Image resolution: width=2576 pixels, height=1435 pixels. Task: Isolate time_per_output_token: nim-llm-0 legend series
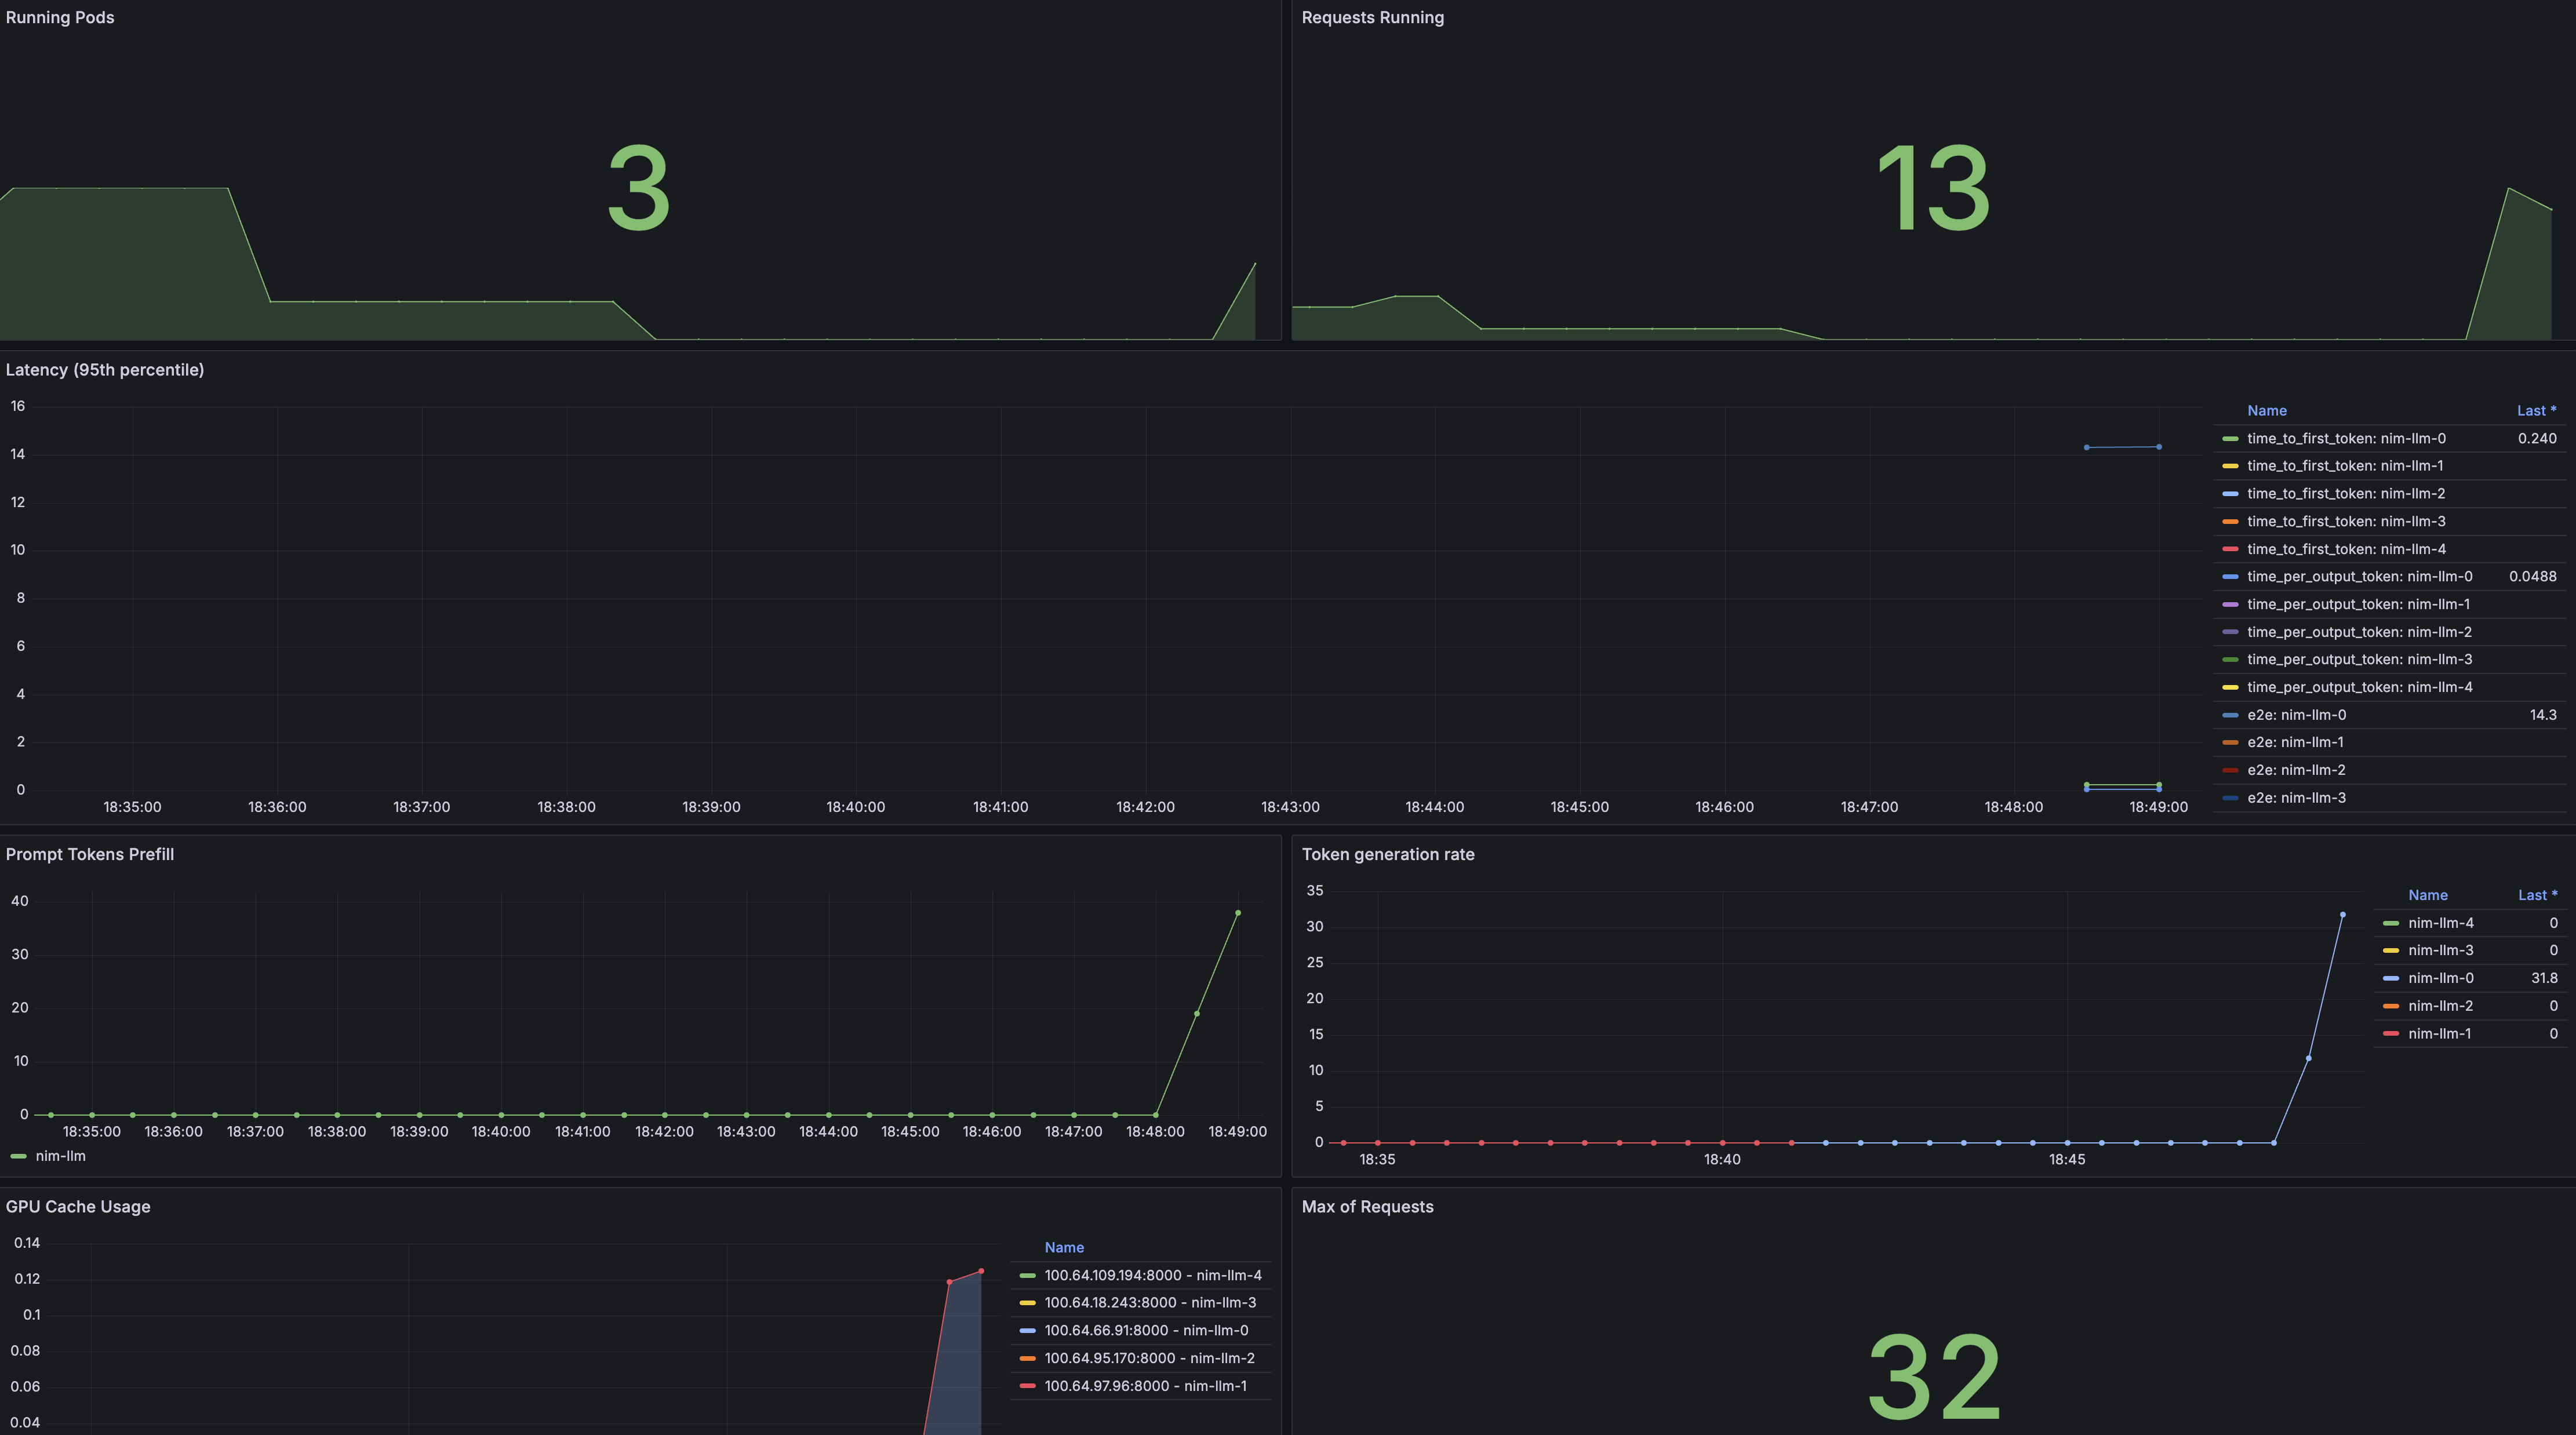2359,576
